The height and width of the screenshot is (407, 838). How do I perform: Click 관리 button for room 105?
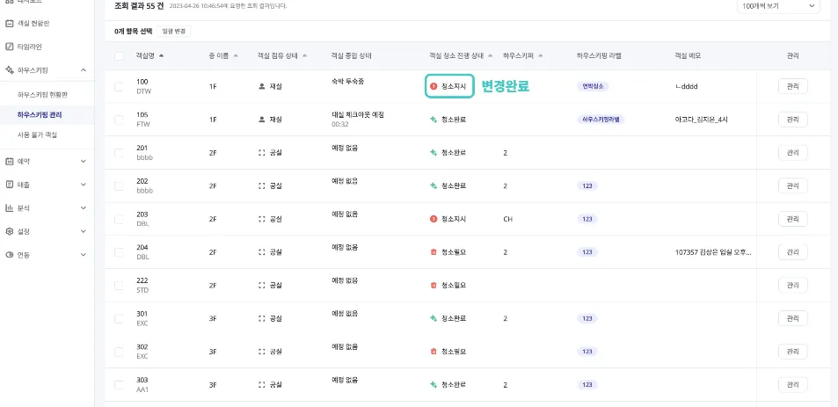pyautogui.click(x=792, y=120)
